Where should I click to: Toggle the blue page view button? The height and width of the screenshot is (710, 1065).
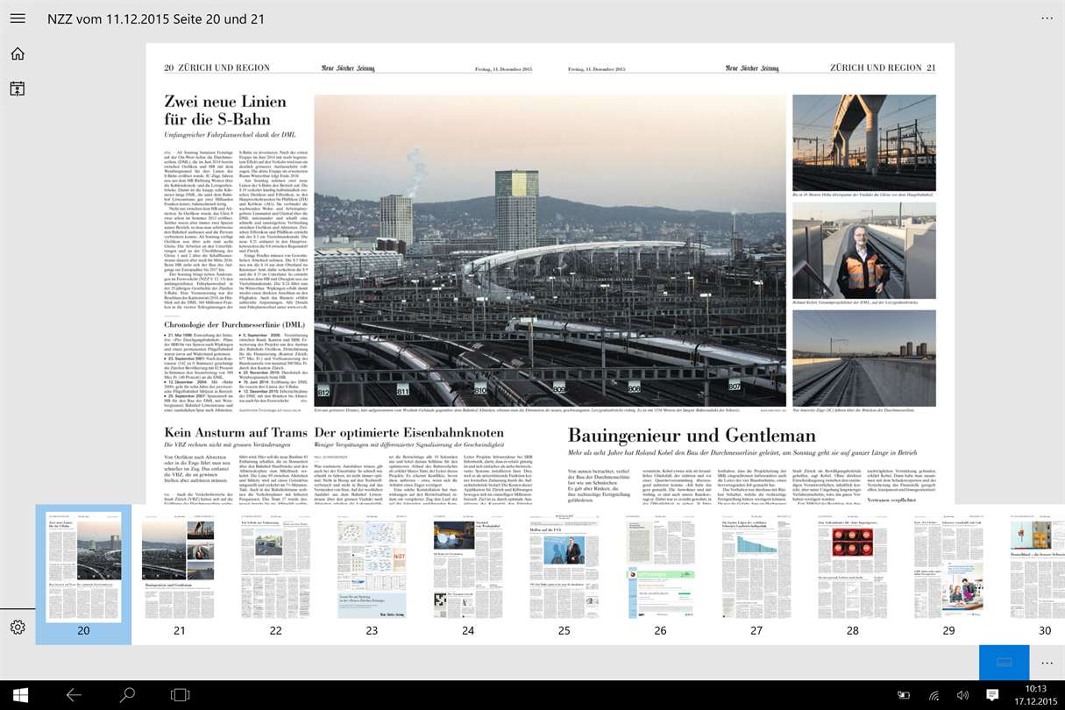point(1005,663)
